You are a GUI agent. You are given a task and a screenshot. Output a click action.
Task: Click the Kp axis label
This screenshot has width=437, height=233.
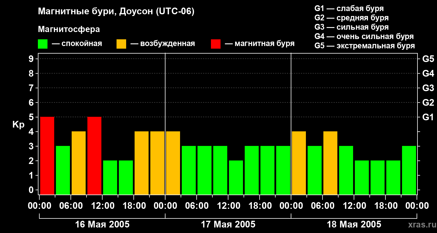point(18,125)
